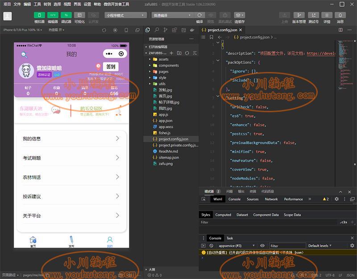Open the explorer files icon
357x279 pixels.
pos(148,30)
